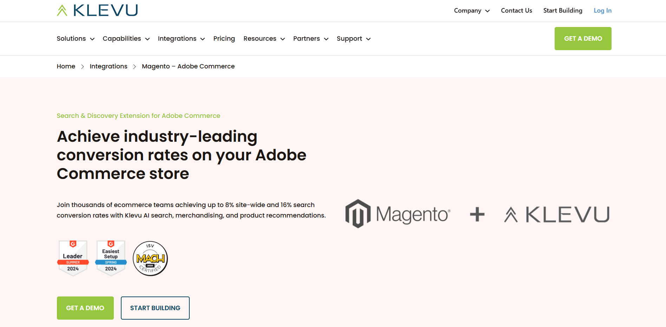Click the large Klevu logo beside Magento
Screen dimensions: 666x327
point(556,214)
